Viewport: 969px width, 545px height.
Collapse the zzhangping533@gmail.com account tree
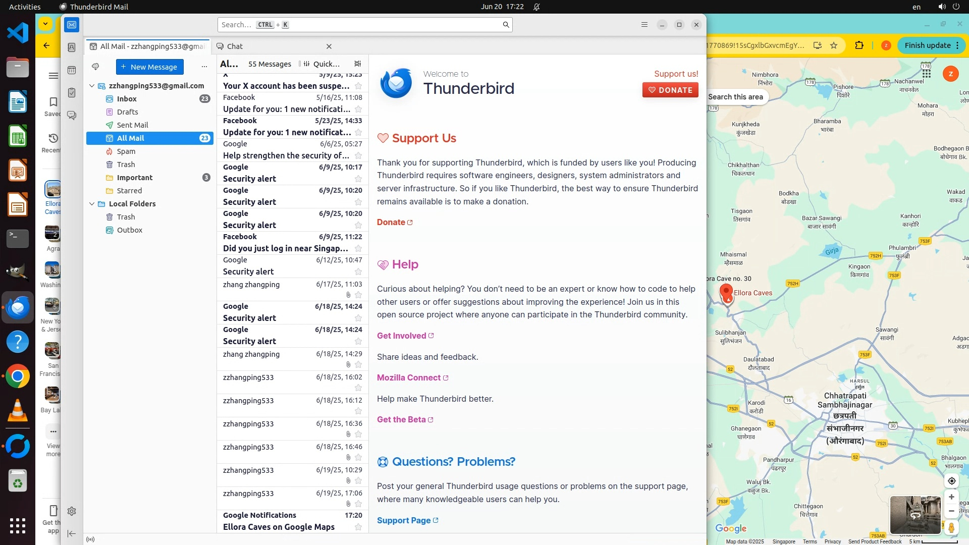pyautogui.click(x=92, y=86)
